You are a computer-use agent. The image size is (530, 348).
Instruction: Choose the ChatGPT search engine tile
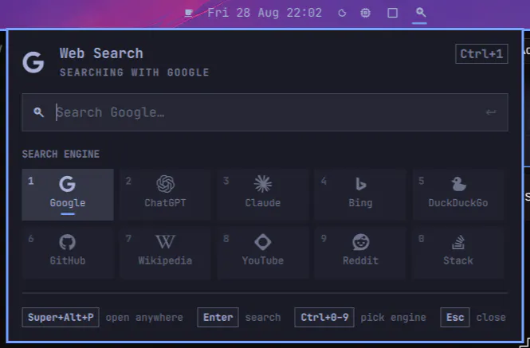(x=165, y=194)
